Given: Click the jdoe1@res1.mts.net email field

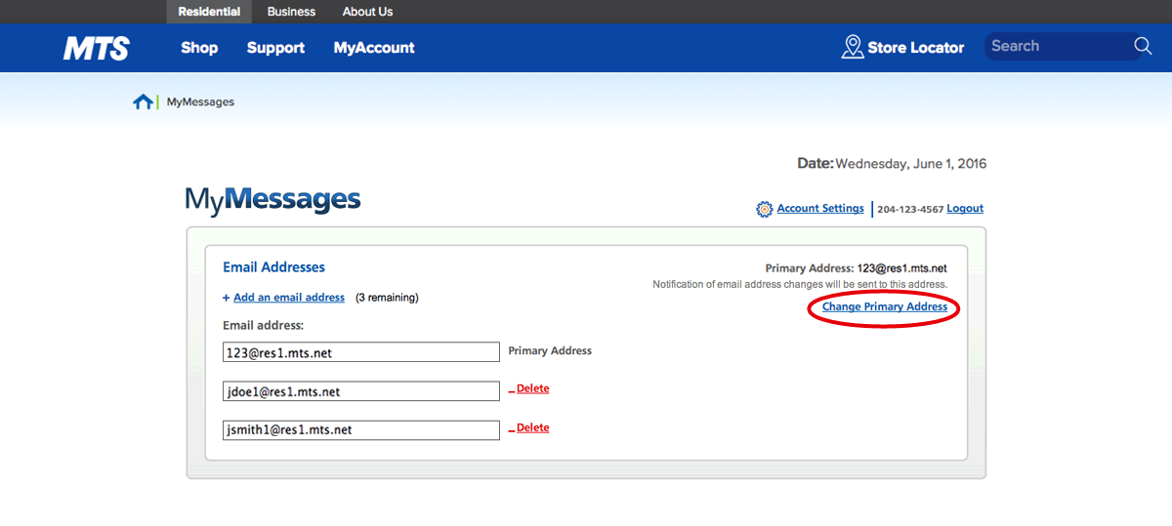Looking at the screenshot, I should (x=361, y=391).
